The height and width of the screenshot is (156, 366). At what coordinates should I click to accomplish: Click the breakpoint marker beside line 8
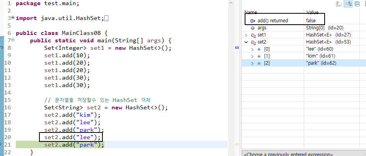click(2, 47)
